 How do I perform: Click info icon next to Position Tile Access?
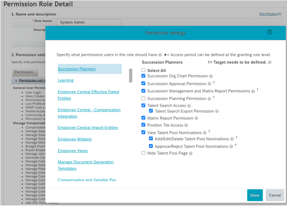pyautogui.click(x=186, y=125)
